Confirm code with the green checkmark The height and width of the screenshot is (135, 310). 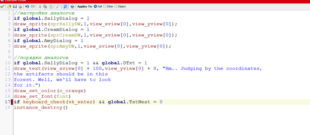click(x=2, y=7)
